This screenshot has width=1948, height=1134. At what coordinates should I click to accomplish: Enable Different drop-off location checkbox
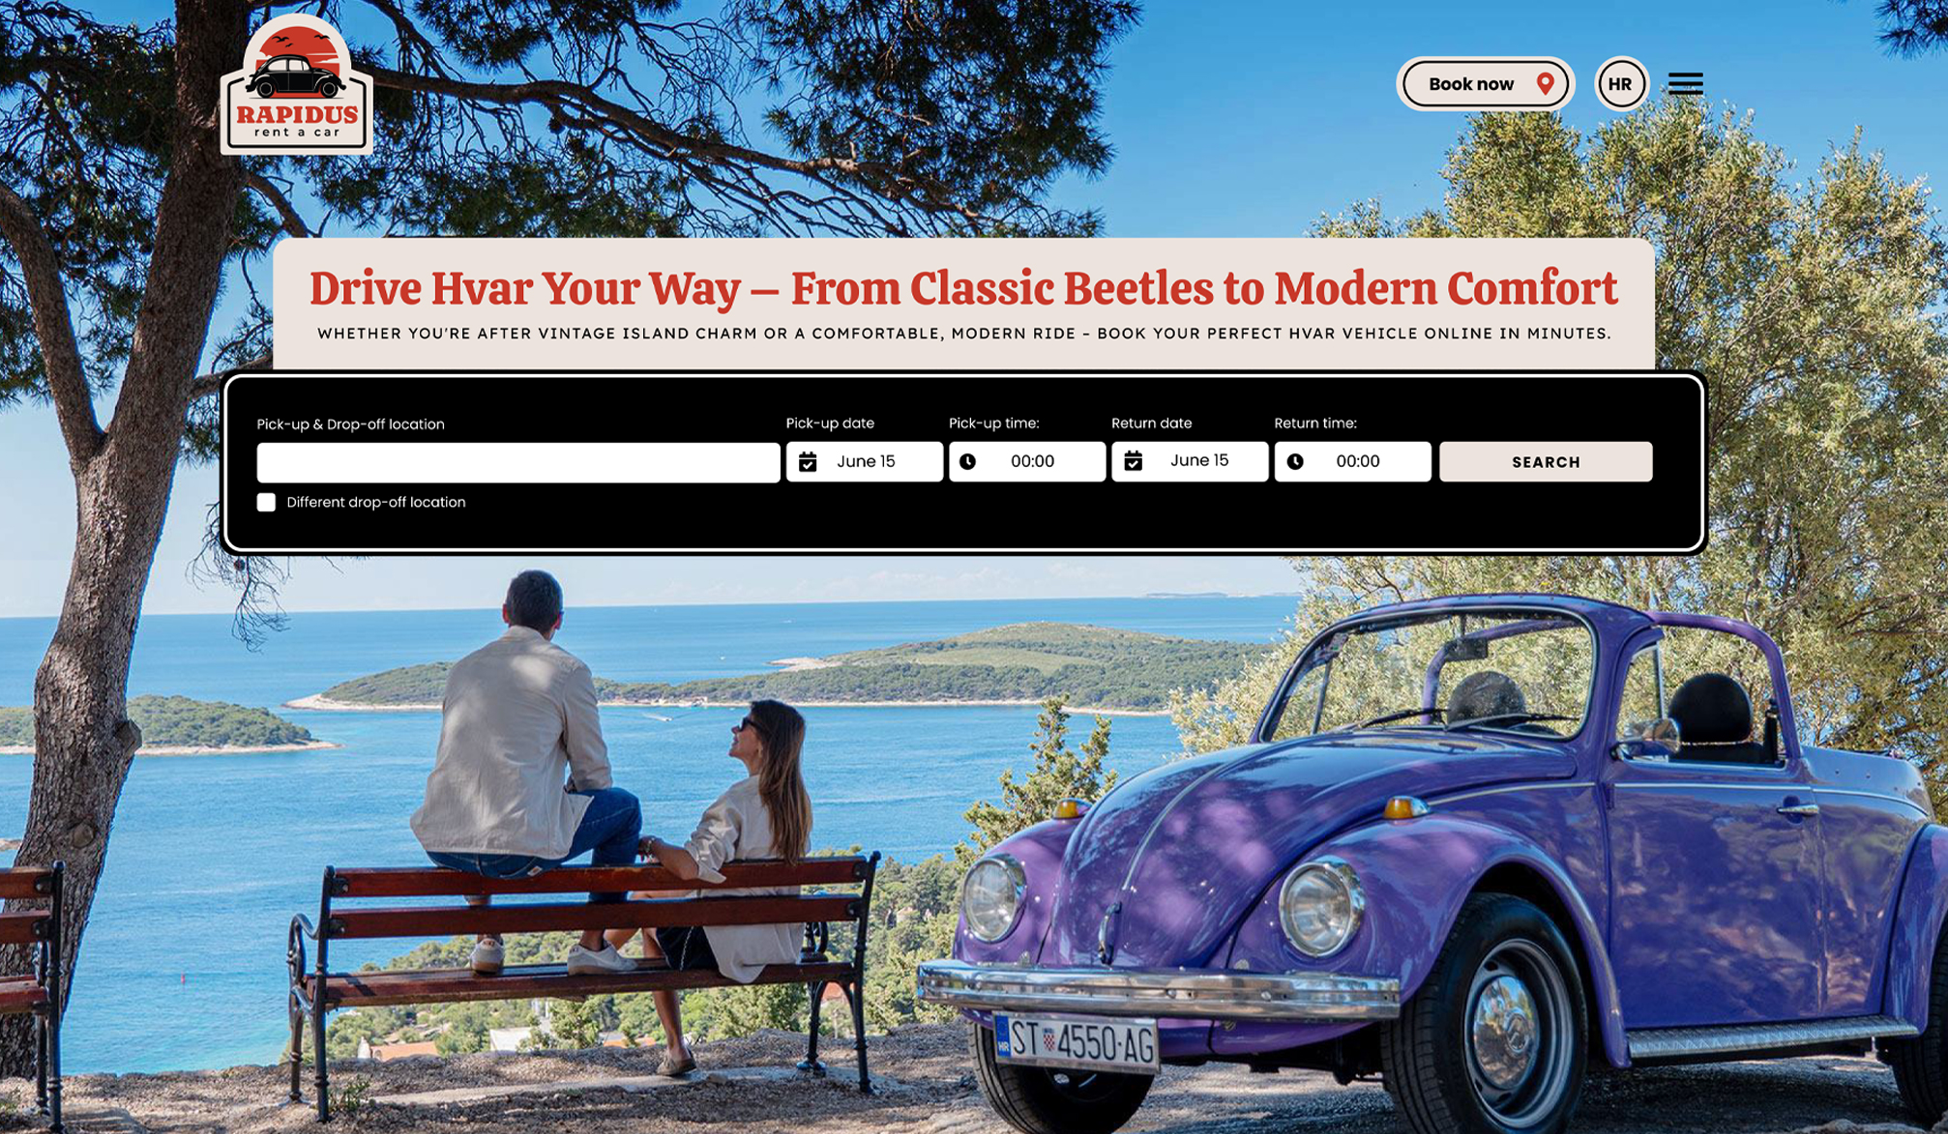(266, 502)
